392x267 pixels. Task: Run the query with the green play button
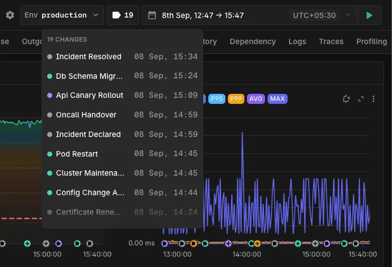pos(369,15)
